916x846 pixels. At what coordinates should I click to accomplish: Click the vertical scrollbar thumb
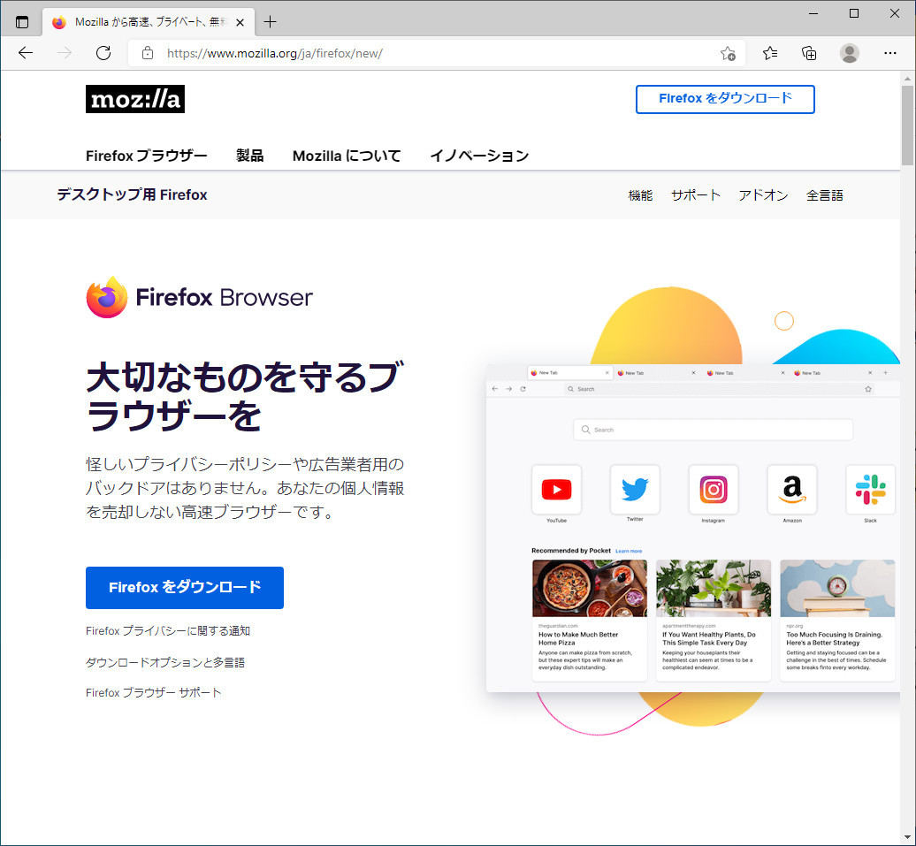[x=907, y=126]
